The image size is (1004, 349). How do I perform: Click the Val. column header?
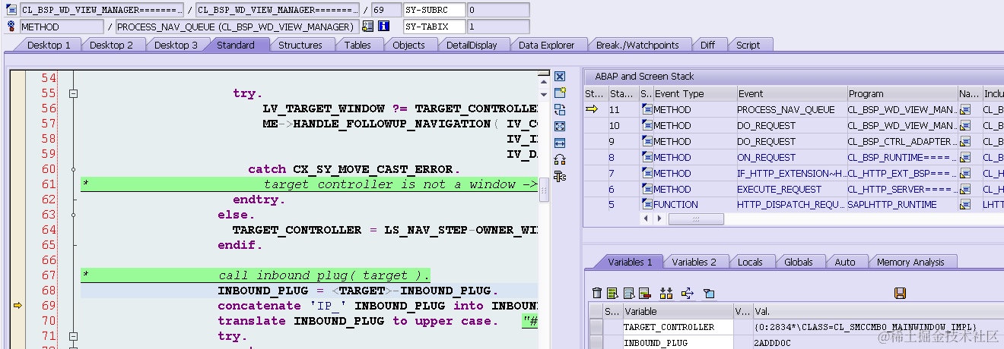(878, 311)
